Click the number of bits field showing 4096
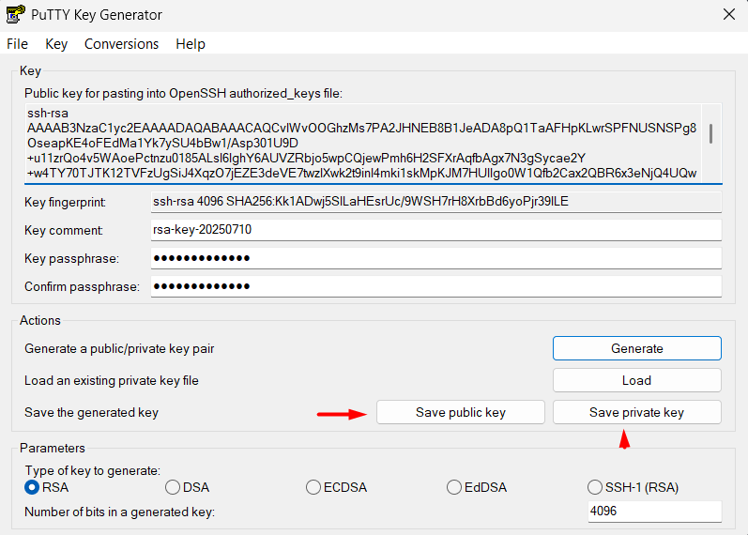The height and width of the screenshot is (535, 748). tap(654, 512)
